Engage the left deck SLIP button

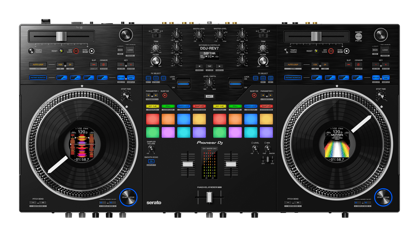[94, 65]
